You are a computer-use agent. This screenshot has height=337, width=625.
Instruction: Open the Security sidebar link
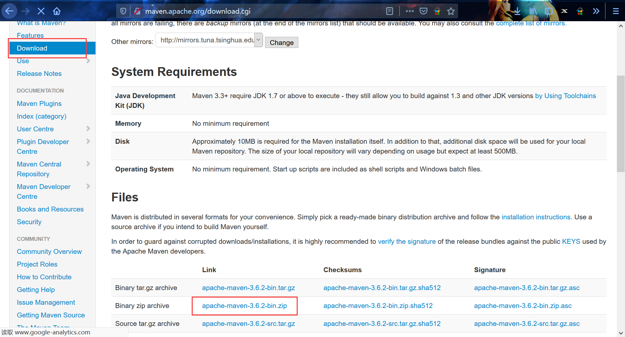(x=29, y=222)
